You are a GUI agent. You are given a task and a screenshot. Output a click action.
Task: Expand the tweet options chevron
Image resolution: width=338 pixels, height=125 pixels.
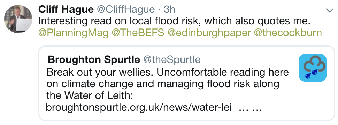(330, 10)
